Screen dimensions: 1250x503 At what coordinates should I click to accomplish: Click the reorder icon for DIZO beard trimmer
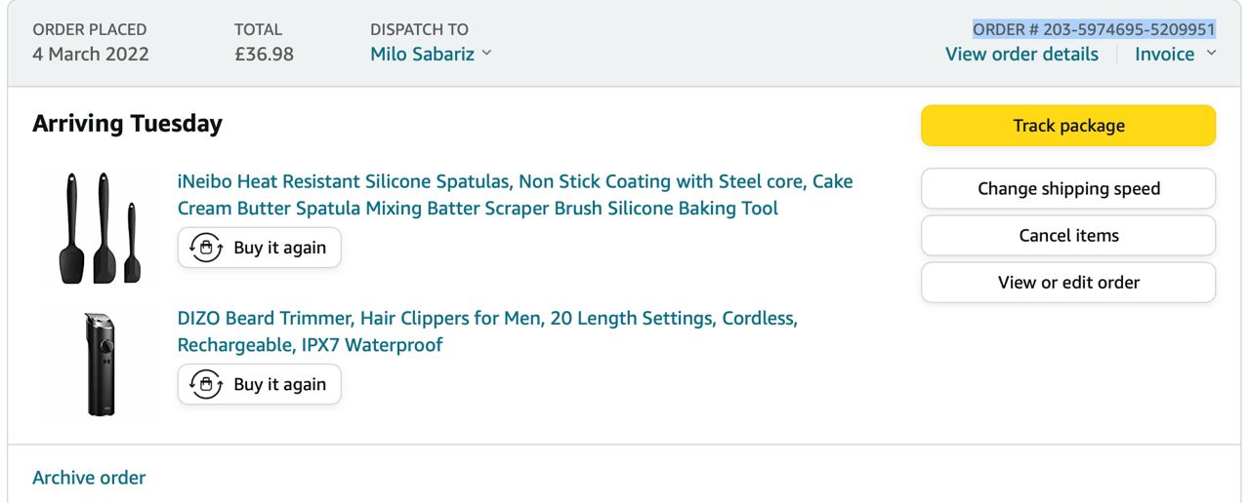click(205, 384)
